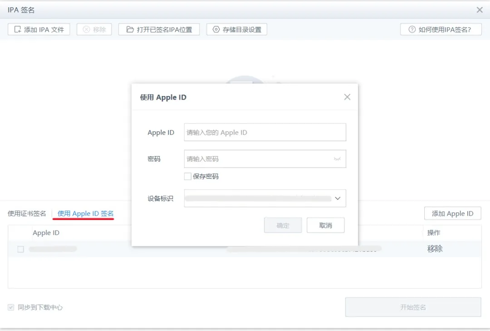Close the IPA 签名 window
Viewport: 490px width, 331px height.
(480, 10)
